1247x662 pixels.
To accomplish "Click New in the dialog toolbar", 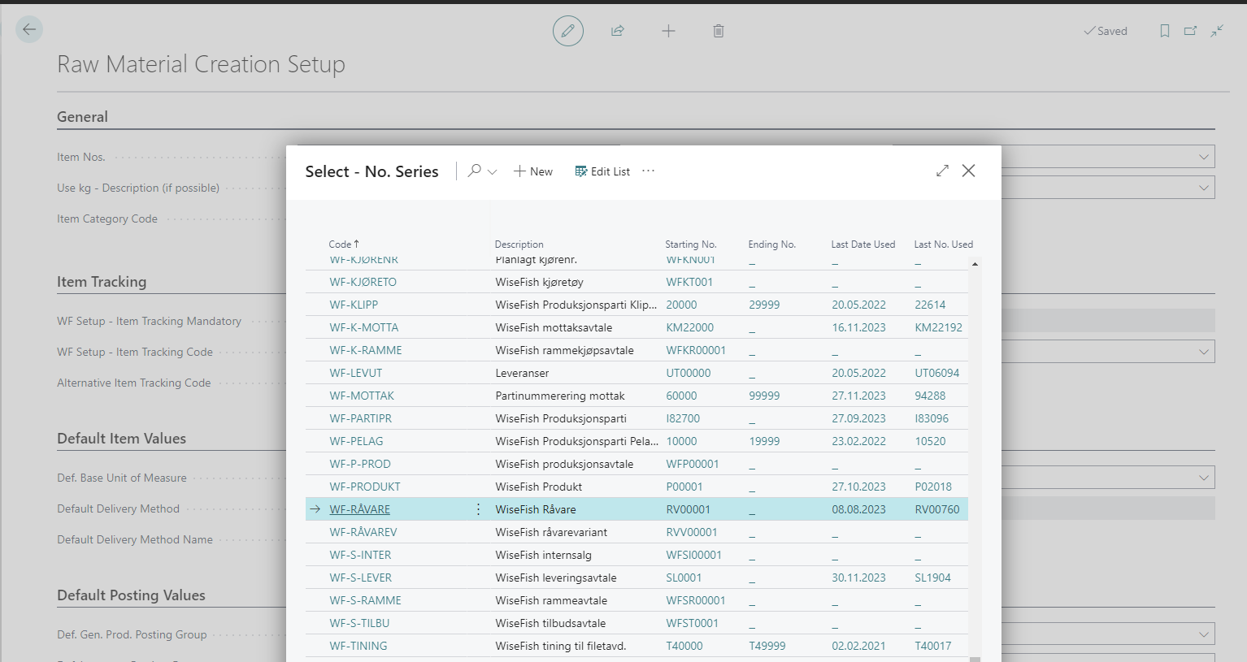I will pos(533,171).
